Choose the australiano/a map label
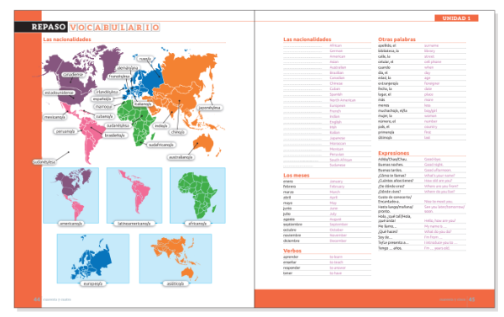Viewport: 504px width, 317px height. point(181,157)
